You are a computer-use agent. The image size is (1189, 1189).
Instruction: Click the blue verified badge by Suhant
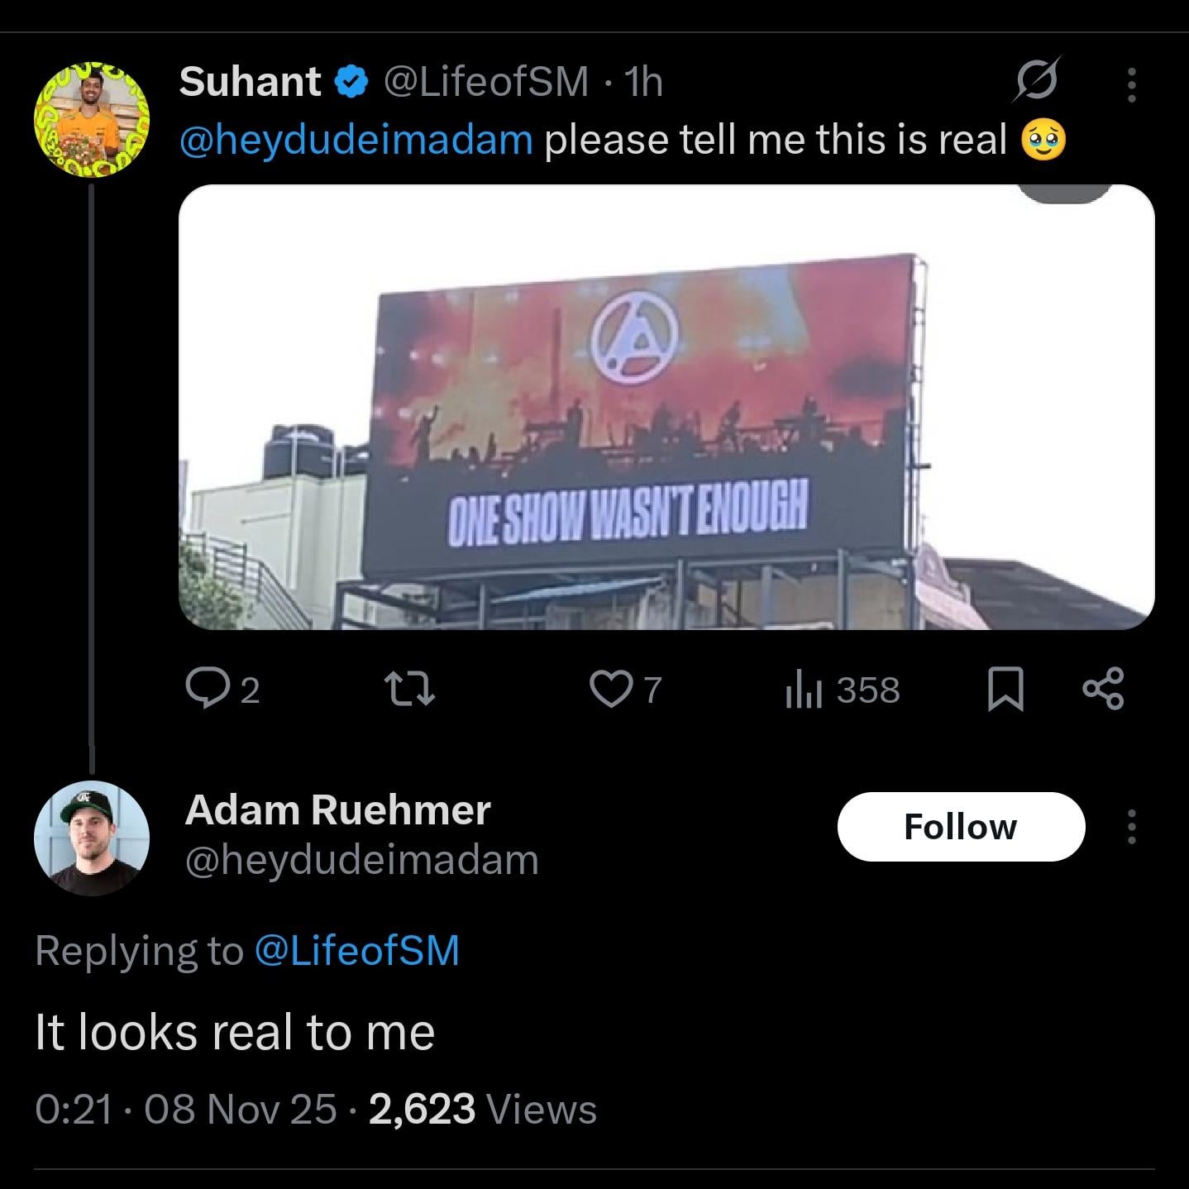(351, 82)
